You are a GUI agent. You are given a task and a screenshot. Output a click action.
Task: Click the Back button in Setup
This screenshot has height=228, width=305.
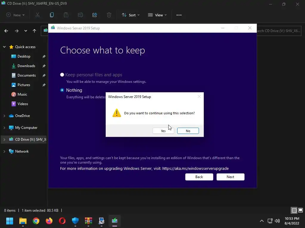click(x=199, y=177)
